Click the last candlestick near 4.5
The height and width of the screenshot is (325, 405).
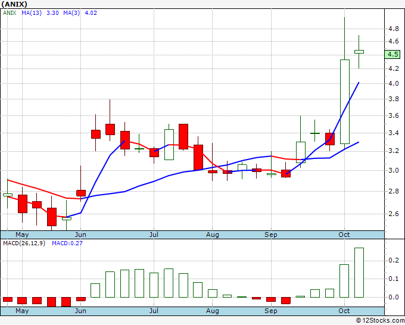pos(359,52)
